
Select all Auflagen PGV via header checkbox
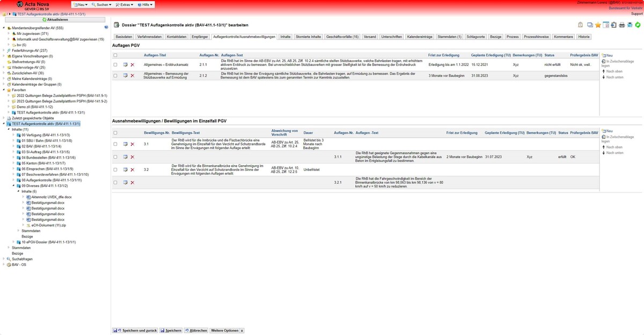(x=115, y=55)
